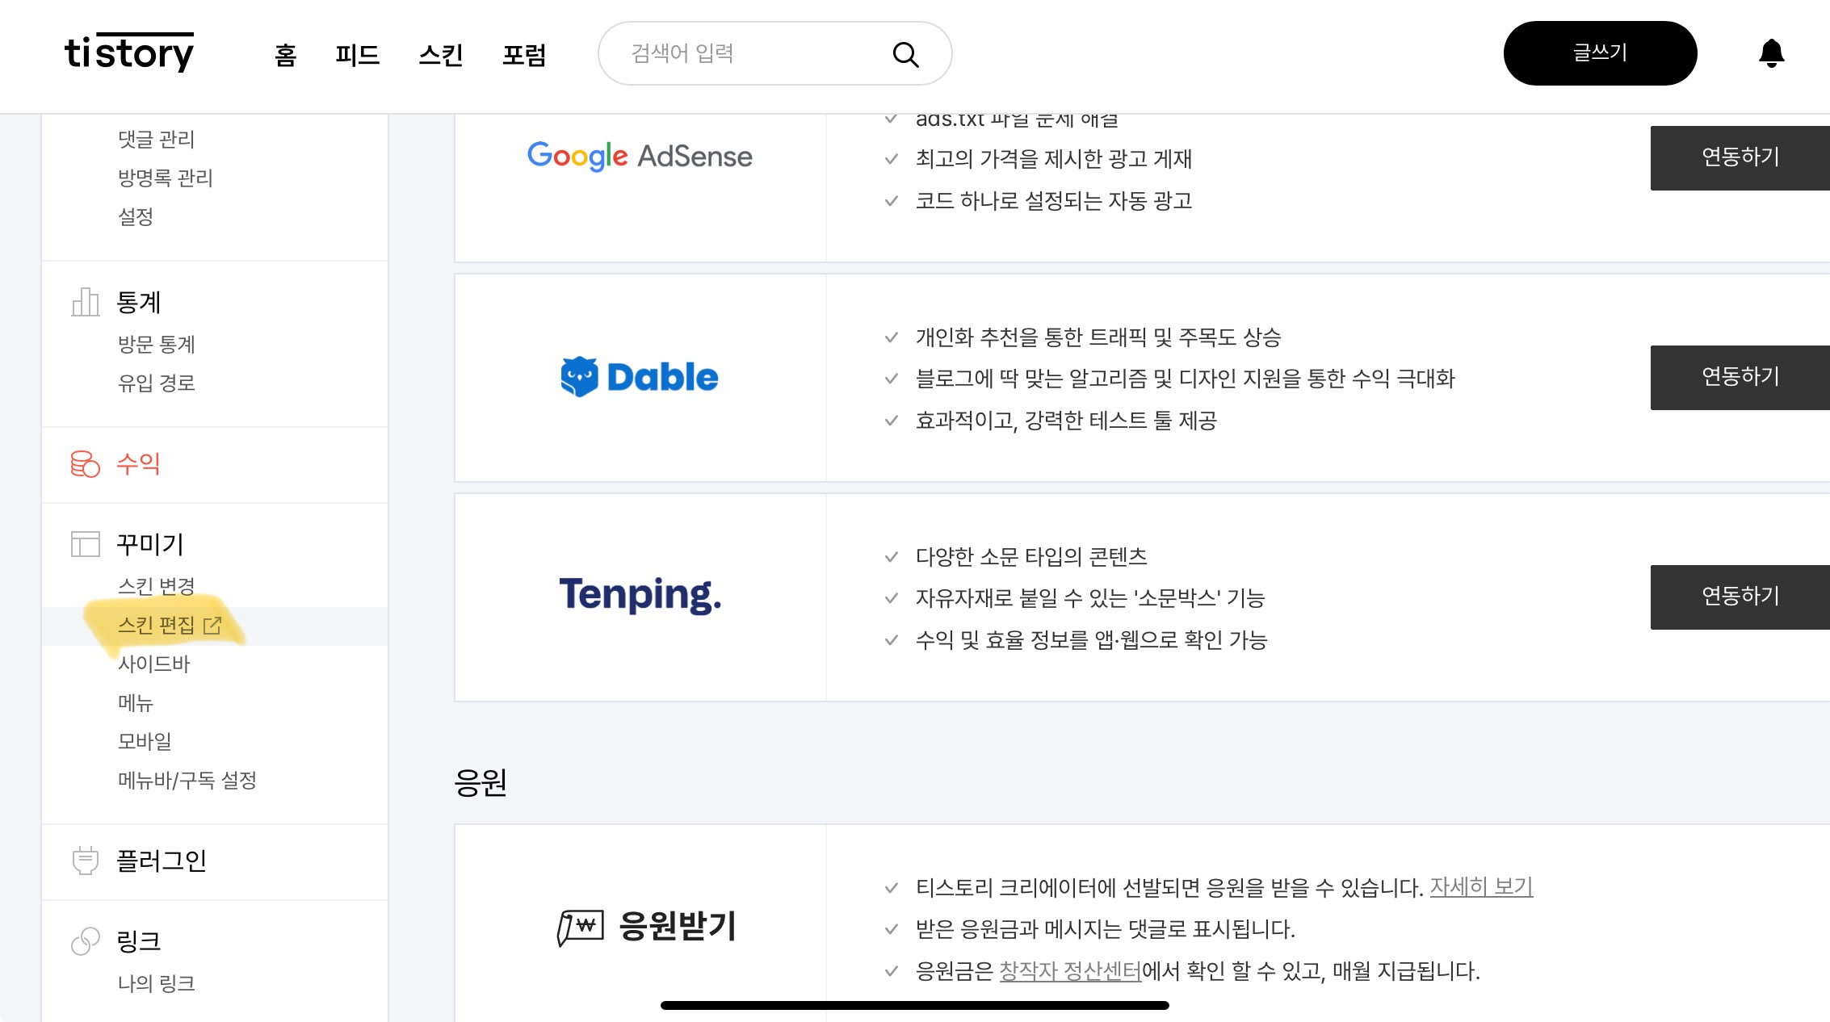Open 방문 통계 in sidebar
This screenshot has width=1830, height=1022.
click(x=157, y=344)
